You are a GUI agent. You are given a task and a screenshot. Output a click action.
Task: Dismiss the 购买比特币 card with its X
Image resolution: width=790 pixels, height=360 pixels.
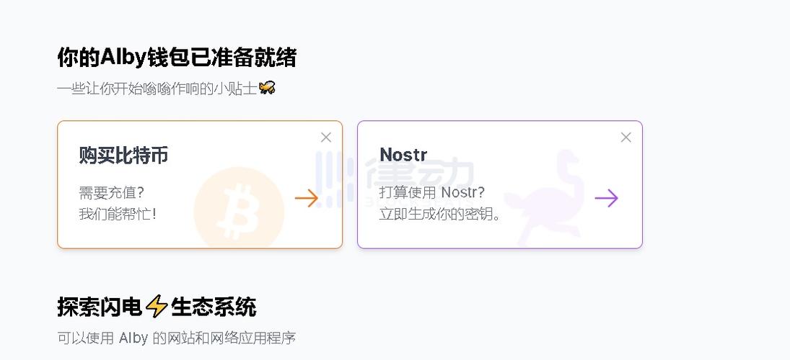tap(326, 138)
